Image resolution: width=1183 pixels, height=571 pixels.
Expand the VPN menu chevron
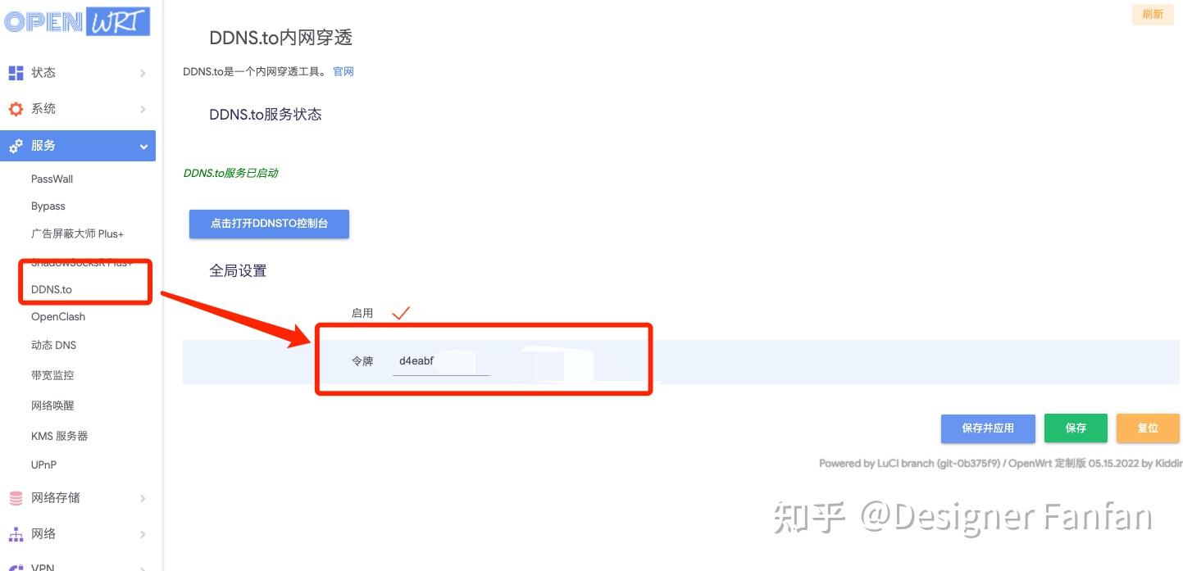pyautogui.click(x=143, y=567)
